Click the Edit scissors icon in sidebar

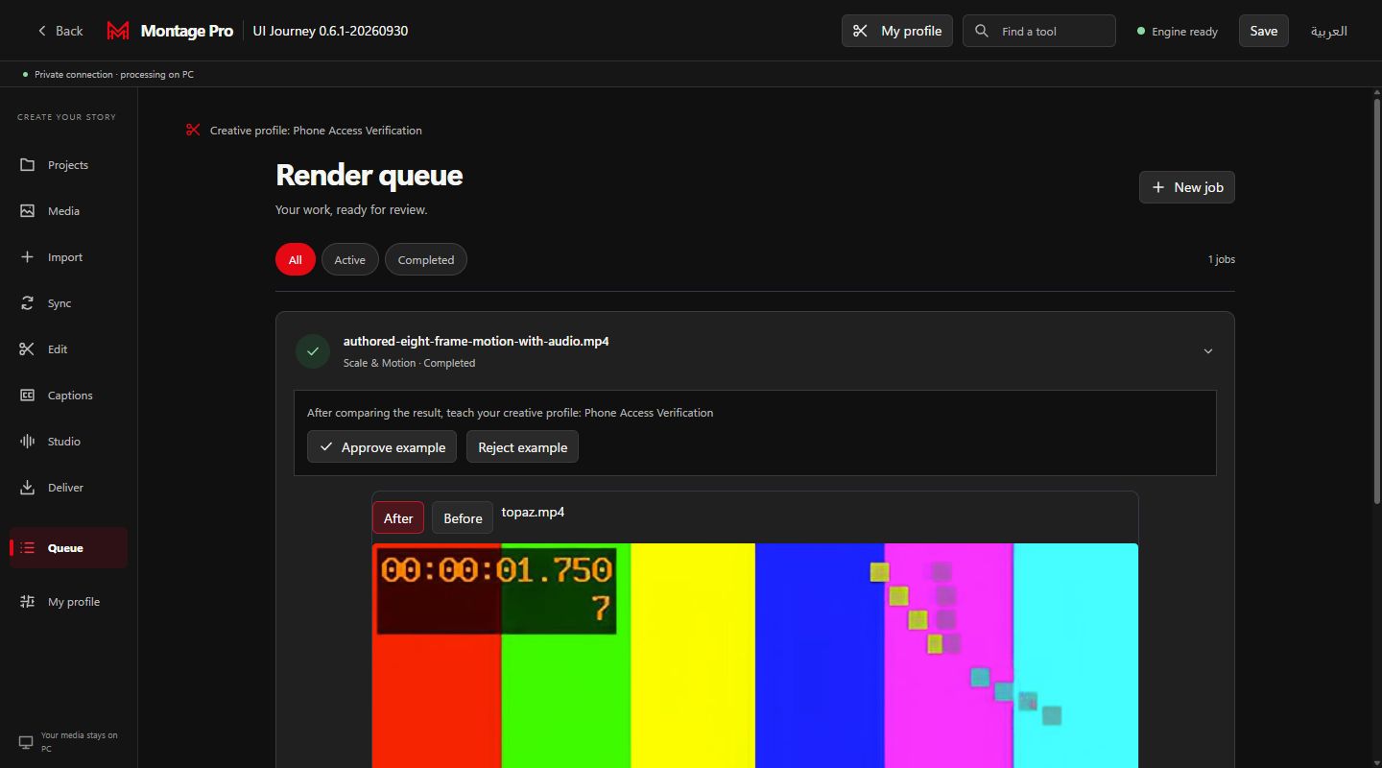coord(27,349)
